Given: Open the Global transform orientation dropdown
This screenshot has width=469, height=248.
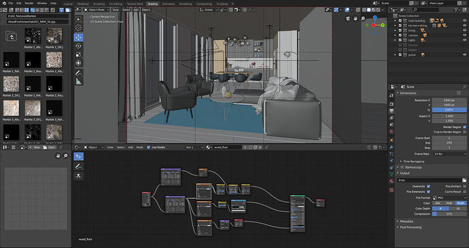Looking at the screenshot, I should (209, 10).
